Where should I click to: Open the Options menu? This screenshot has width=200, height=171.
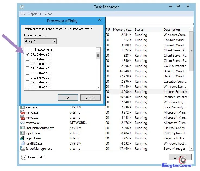(x=35, y=14)
